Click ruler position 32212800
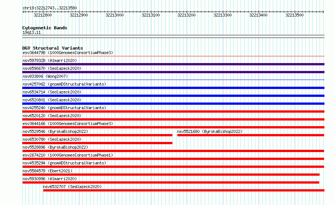The height and width of the screenshot is (205, 335). (43, 15)
